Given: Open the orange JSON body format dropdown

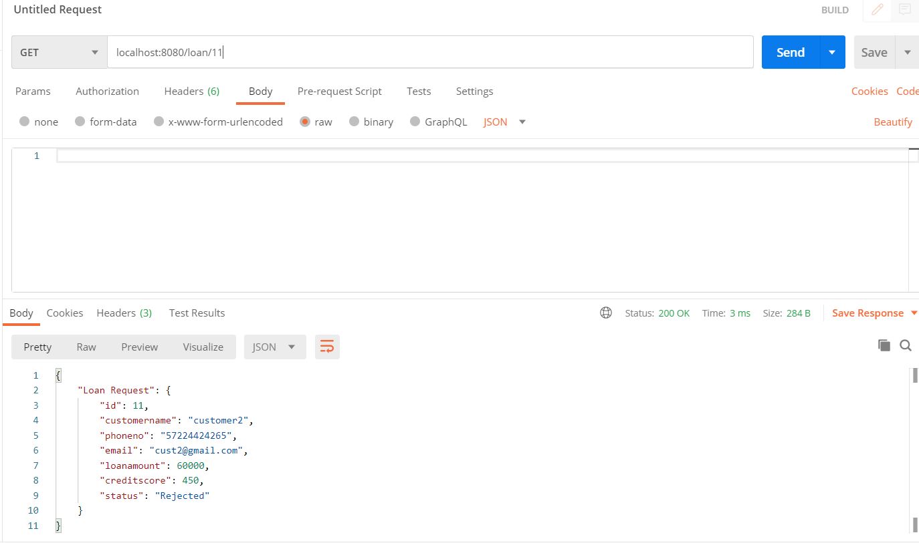Looking at the screenshot, I should coord(504,122).
